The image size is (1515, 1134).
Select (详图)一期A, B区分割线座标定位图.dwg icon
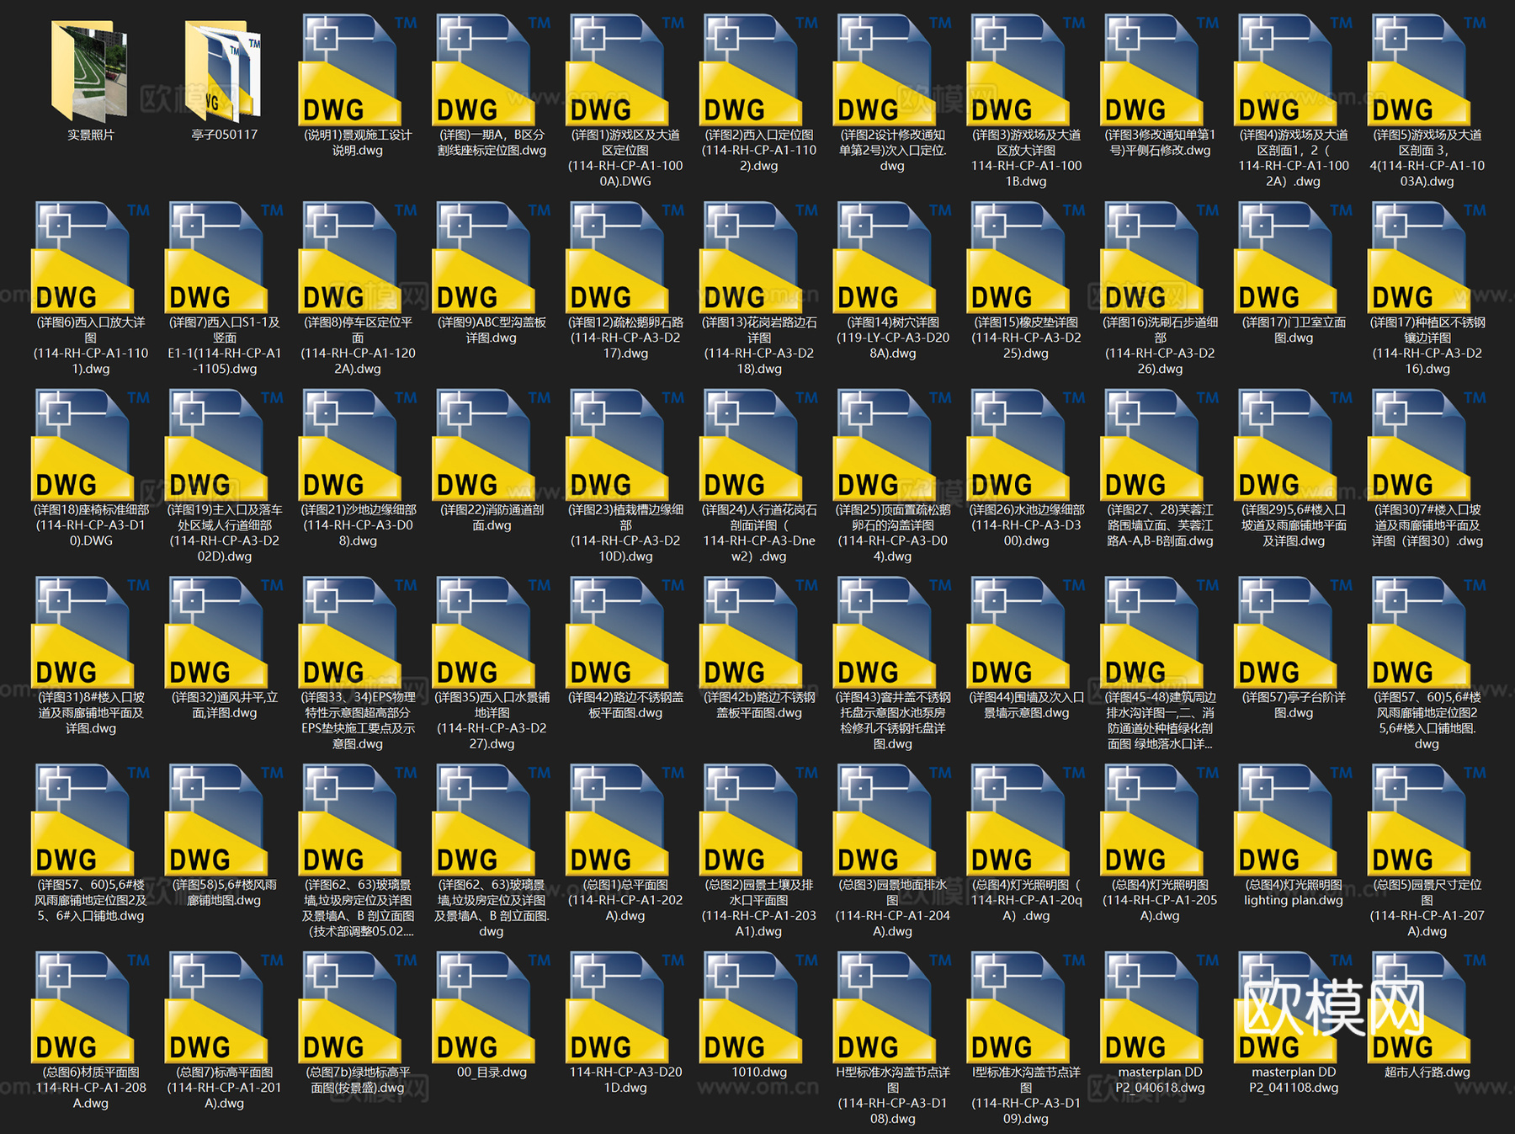point(484,69)
